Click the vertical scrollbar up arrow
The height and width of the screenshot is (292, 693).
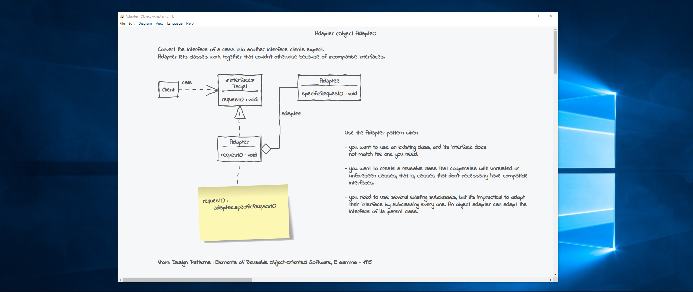[x=555, y=29]
